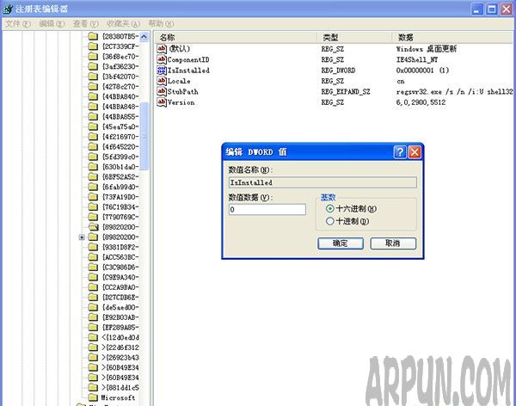The width and height of the screenshot is (516, 406).
Task: Select the {7790769C- tree key
Action: 120,217
